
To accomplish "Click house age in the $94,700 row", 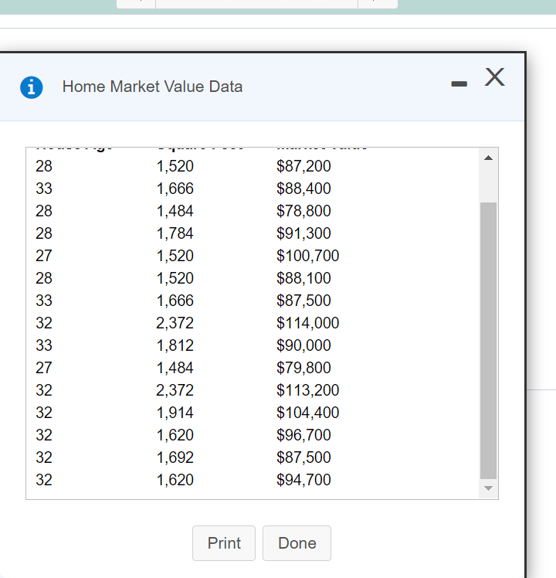I will (x=44, y=480).
